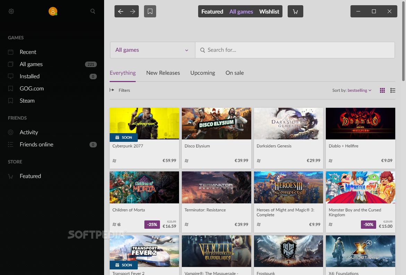
Task: Go forward with the right arrow button
Action: click(133, 11)
